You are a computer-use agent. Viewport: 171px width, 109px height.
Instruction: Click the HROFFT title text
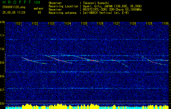click(17, 2)
